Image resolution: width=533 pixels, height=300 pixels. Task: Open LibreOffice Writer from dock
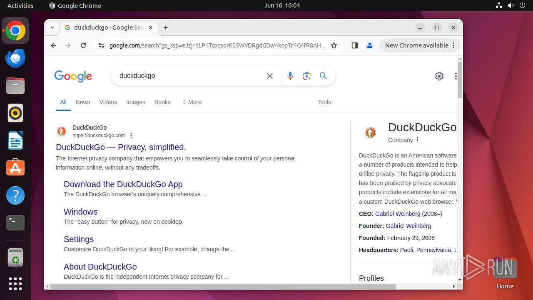(15, 140)
